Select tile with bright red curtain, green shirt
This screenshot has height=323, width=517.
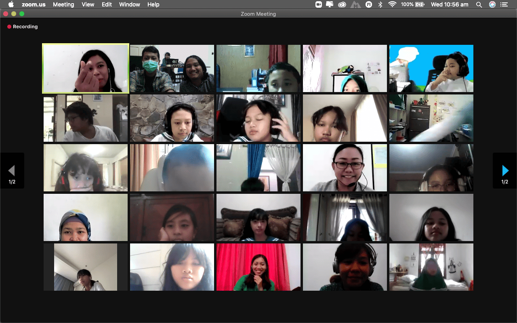tap(258, 267)
